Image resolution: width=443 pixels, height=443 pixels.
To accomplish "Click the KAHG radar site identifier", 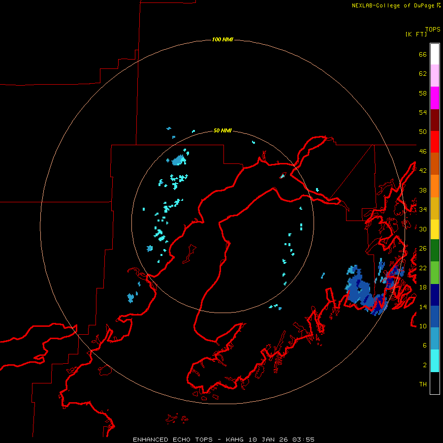I will click(x=235, y=440).
